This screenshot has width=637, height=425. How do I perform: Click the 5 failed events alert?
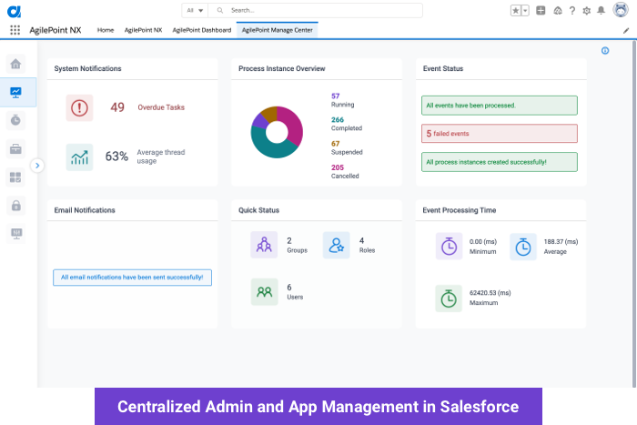click(x=499, y=134)
